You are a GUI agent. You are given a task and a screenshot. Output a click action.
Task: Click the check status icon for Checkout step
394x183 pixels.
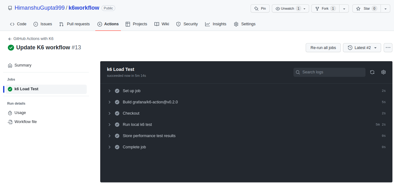click(117, 113)
